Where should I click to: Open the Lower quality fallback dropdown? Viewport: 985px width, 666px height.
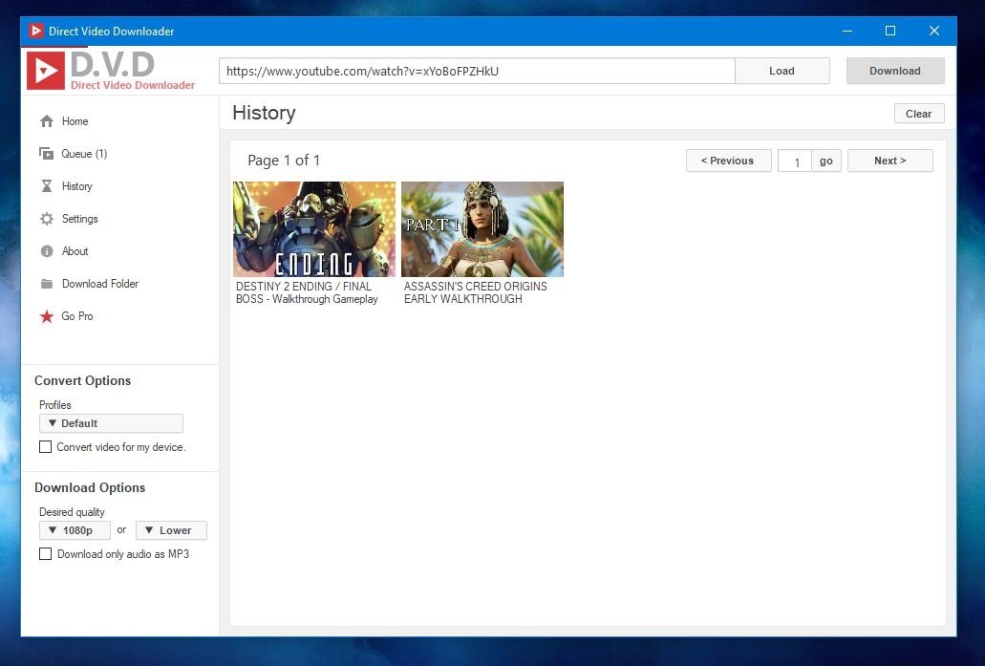[x=172, y=530]
